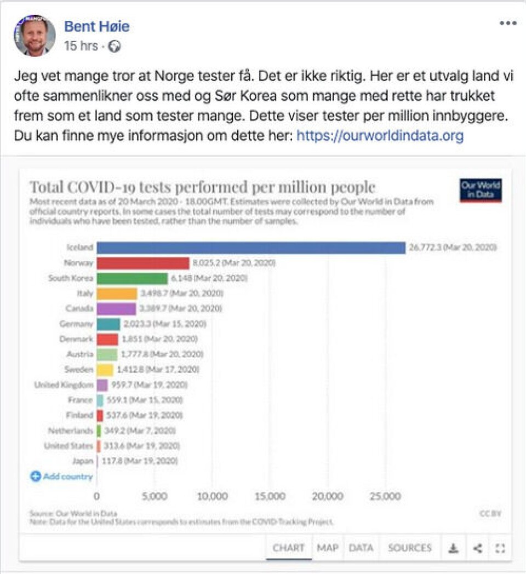526x574 pixels.
Task: Open the DATA tab
Action: point(361,548)
